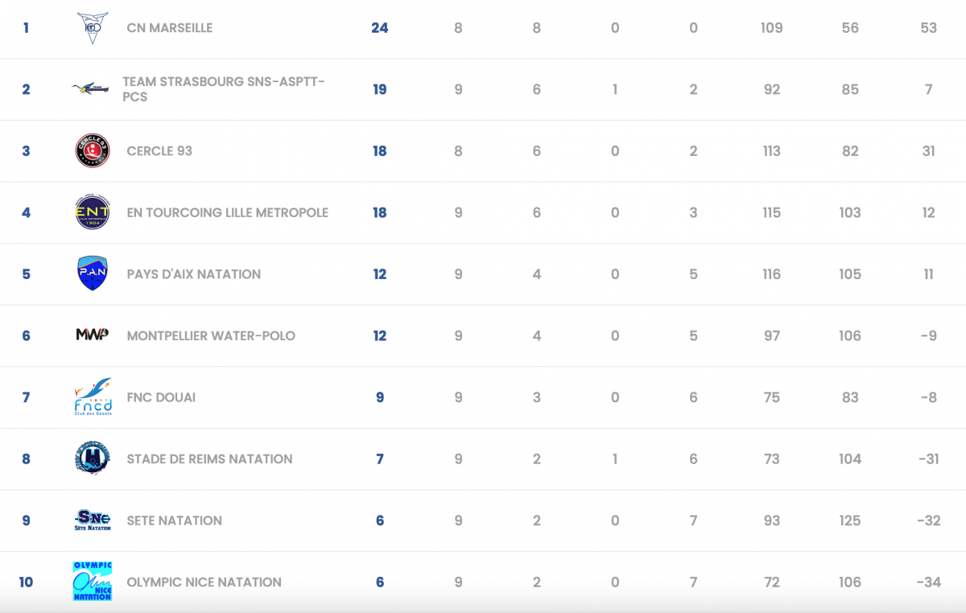Click Olympic Nice's -34 goal difference
Screen dimensions: 966x613
[x=928, y=582]
